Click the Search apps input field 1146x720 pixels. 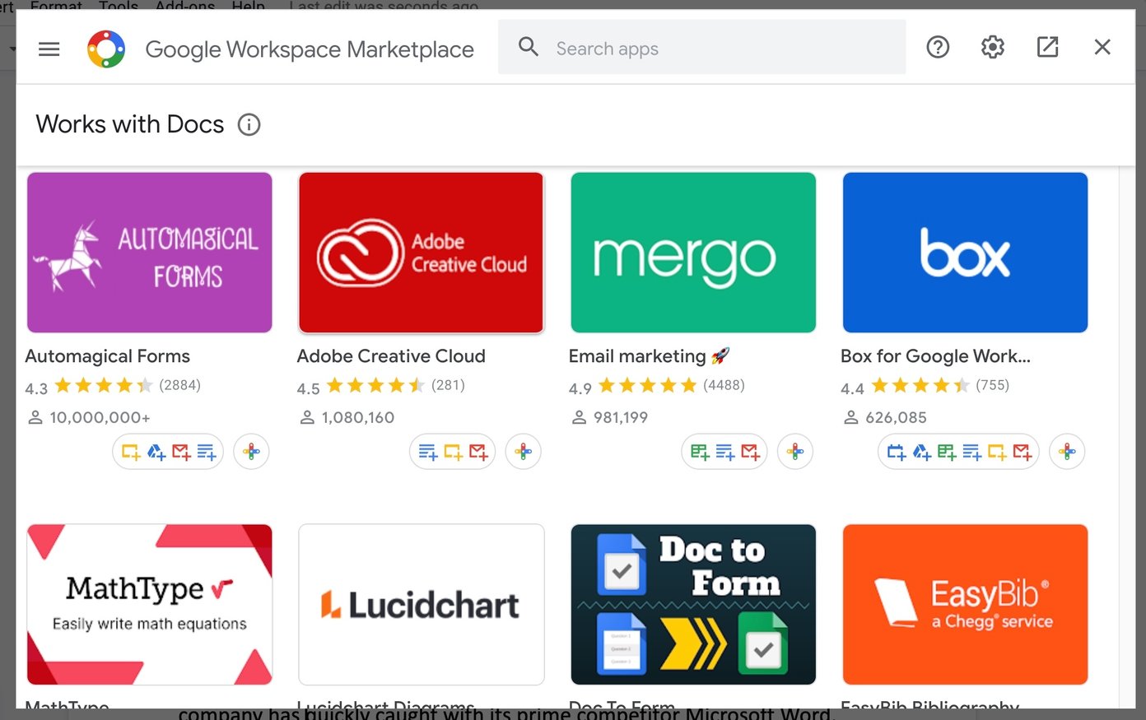(x=700, y=47)
